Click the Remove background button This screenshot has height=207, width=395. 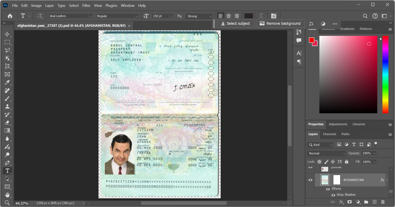tap(280, 23)
